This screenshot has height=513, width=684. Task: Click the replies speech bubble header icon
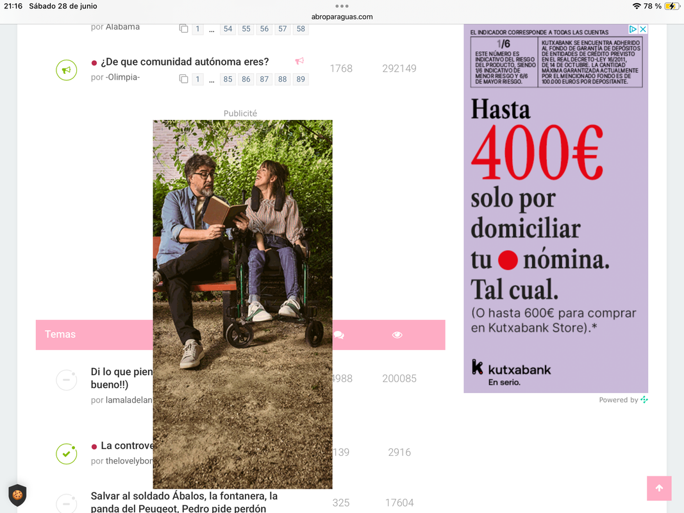click(339, 335)
